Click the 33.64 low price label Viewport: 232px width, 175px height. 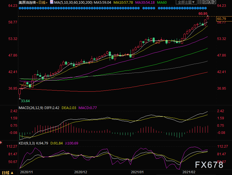[25, 101]
